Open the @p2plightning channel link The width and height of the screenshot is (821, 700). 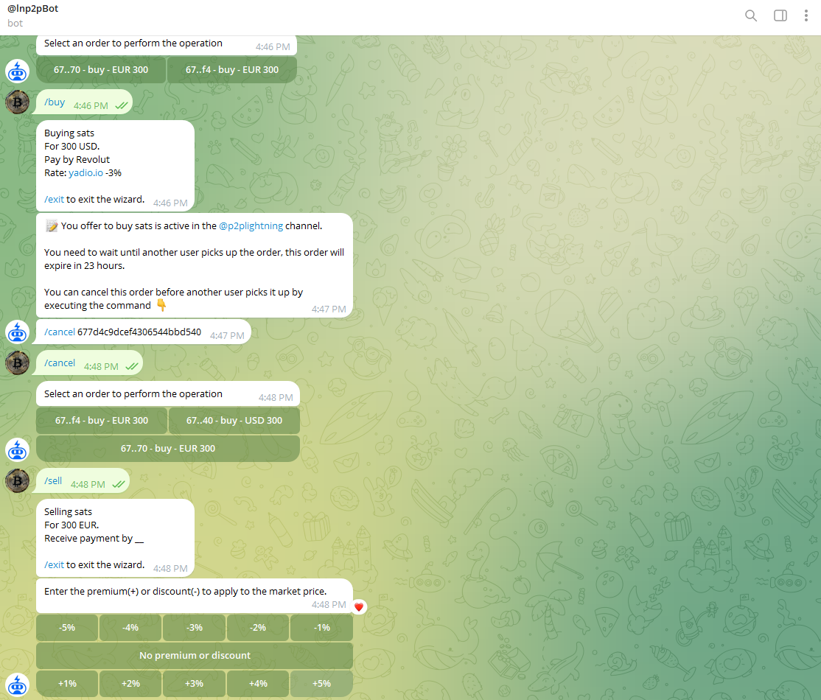pyautogui.click(x=251, y=225)
